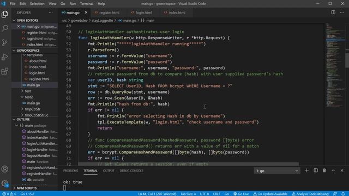Viewport: 349px width, 196px height.
Task: Close the terminal panel
Action: 342,170
